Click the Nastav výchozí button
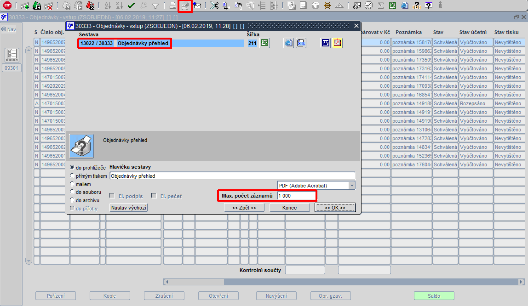 (129, 208)
